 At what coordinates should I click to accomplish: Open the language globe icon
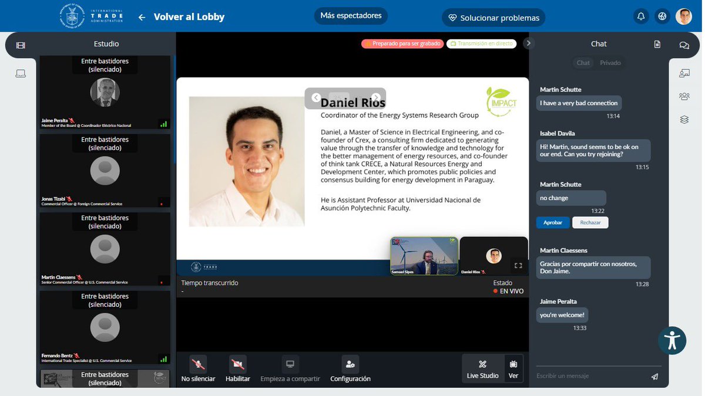tap(662, 16)
